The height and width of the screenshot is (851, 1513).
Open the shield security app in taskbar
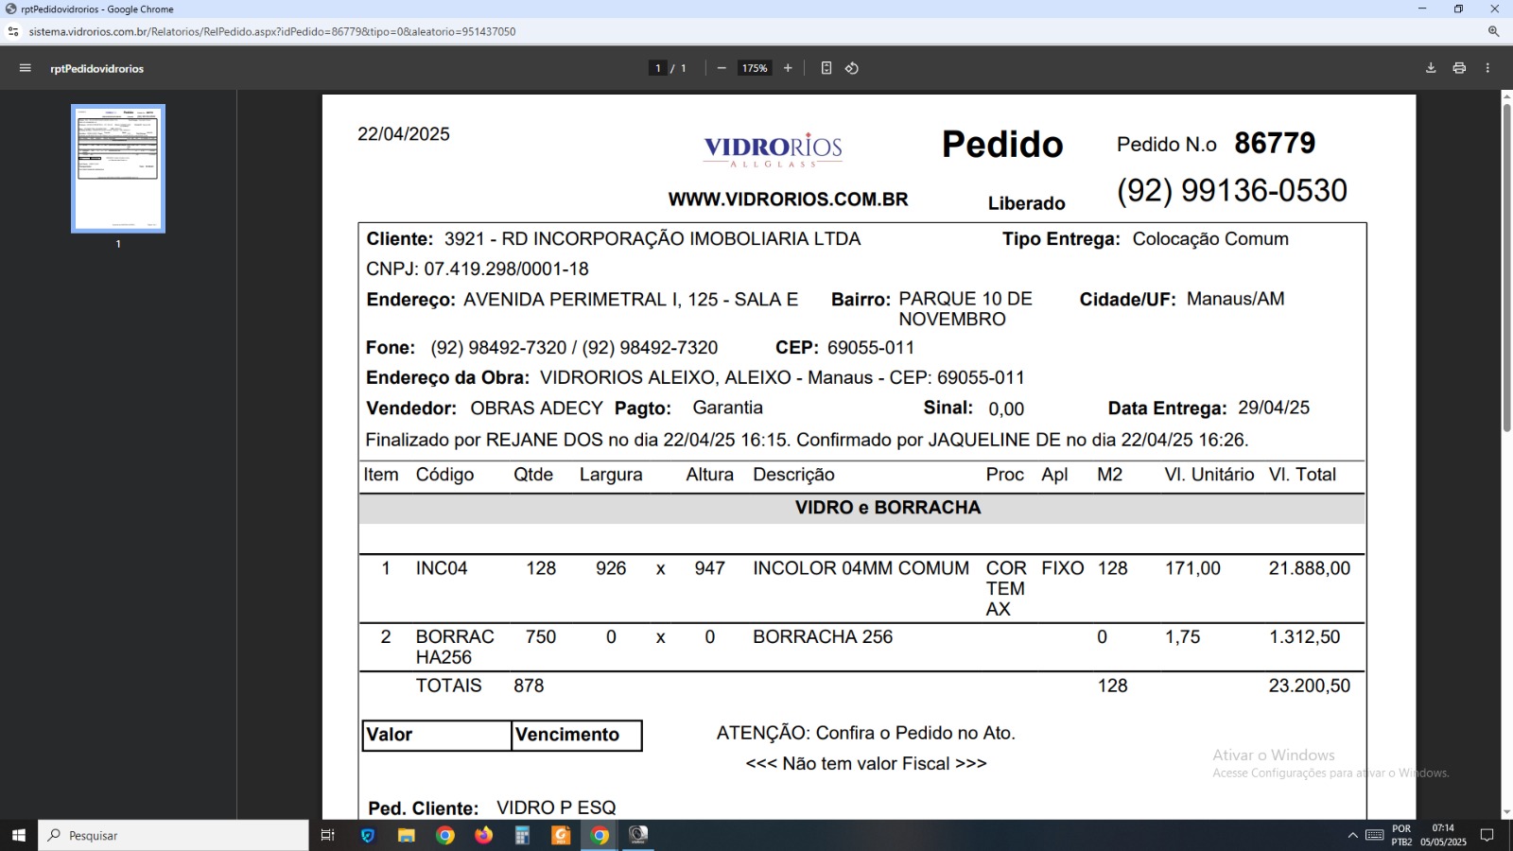368,835
